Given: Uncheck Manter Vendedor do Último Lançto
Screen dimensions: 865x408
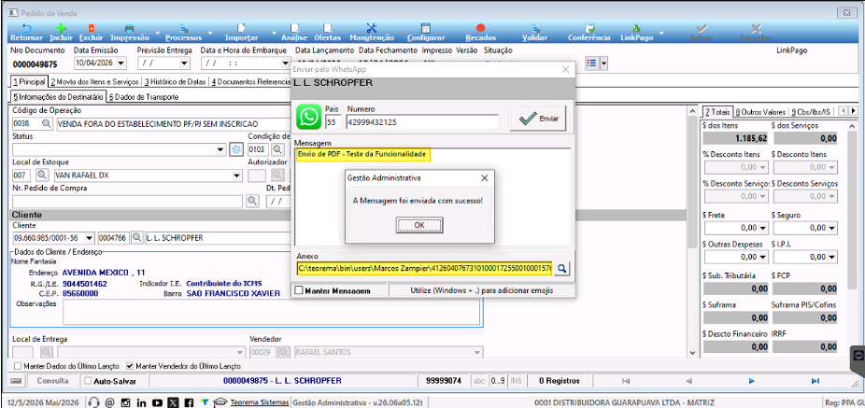Looking at the screenshot, I should tap(130, 366).
